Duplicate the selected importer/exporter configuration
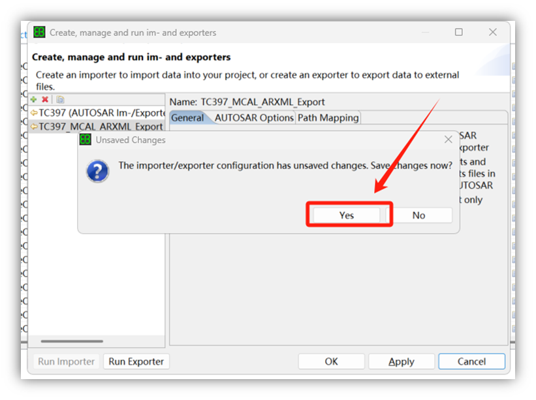 [x=60, y=99]
